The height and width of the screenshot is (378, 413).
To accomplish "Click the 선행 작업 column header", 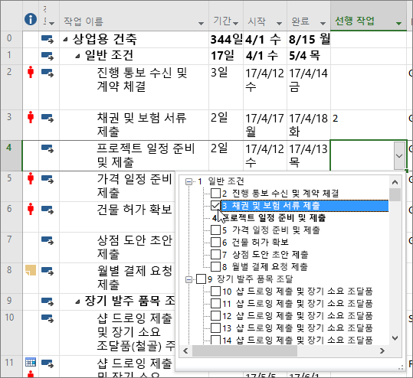I will tap(369, 16).
